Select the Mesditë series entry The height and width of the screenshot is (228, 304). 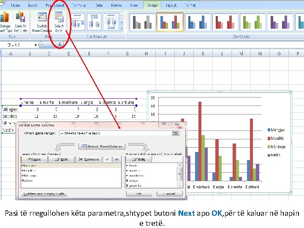click(x=71, y=171)
